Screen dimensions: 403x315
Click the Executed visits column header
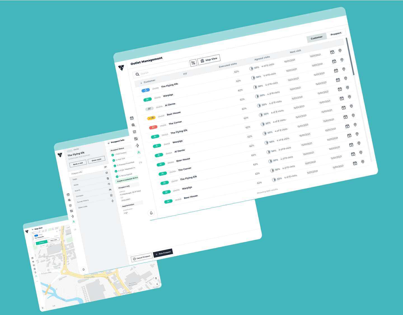pyautogui.click(x=228, y=65)
